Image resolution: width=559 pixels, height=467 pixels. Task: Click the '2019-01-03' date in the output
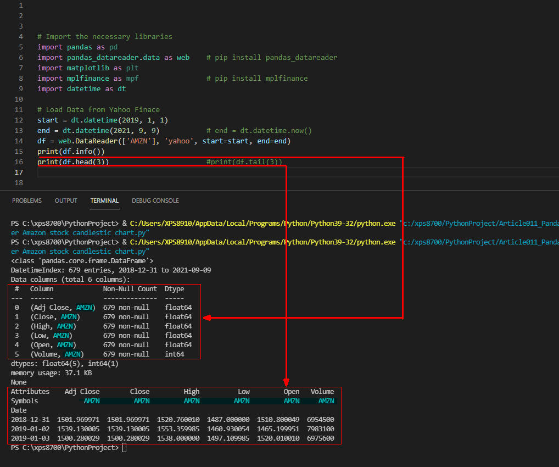(x=30, y=438)
